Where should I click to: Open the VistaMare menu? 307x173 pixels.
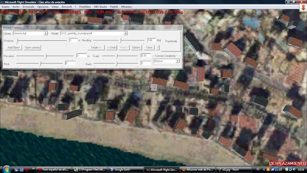coord(85,7)
